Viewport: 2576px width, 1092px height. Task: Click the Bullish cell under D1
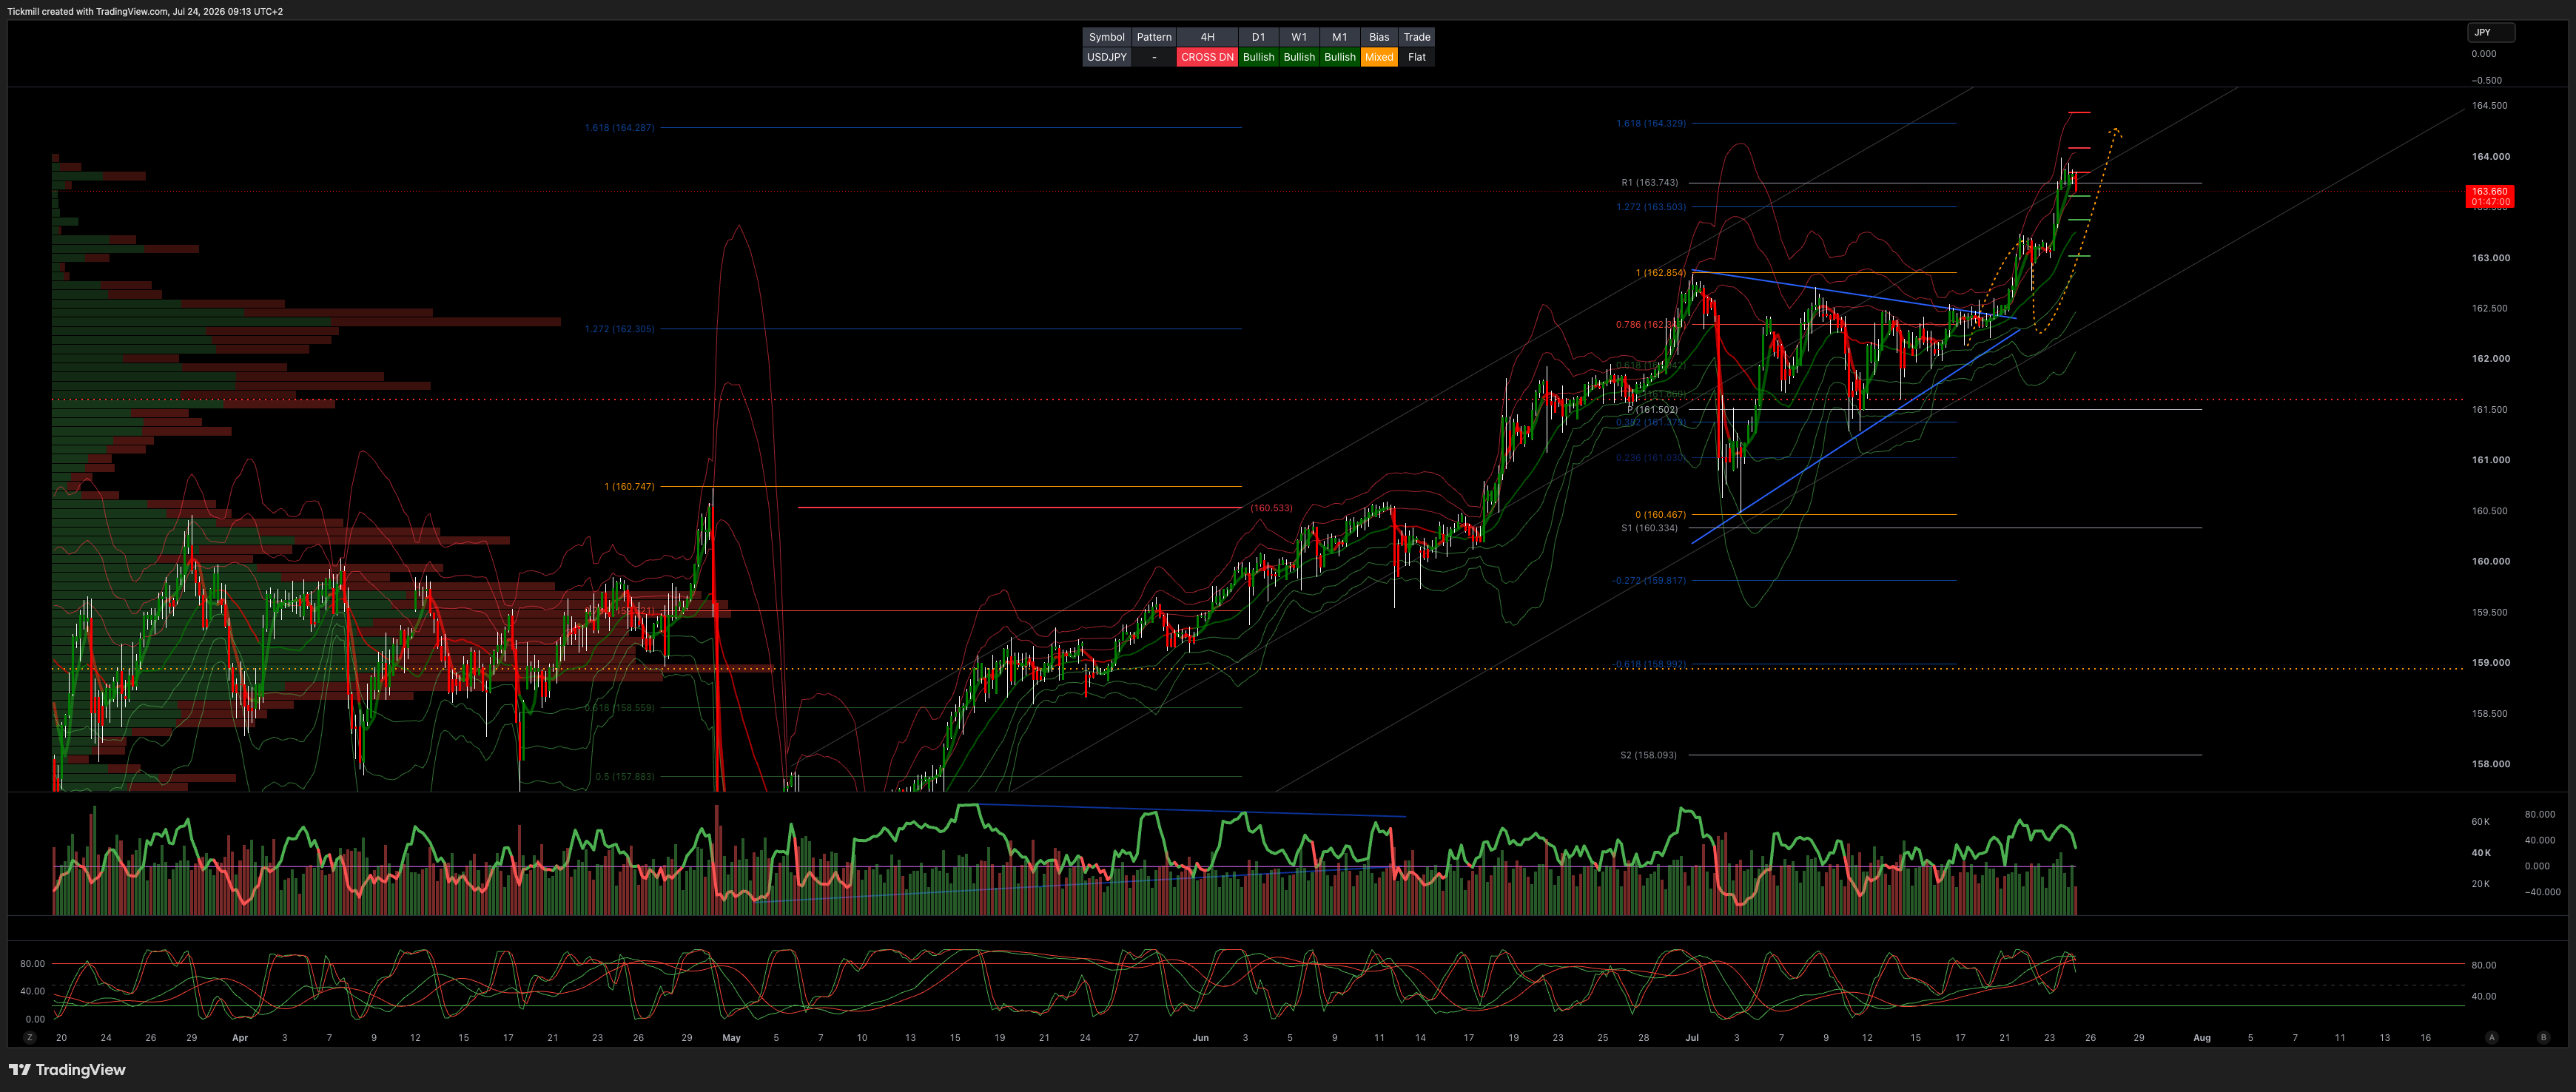(1258, 57)
